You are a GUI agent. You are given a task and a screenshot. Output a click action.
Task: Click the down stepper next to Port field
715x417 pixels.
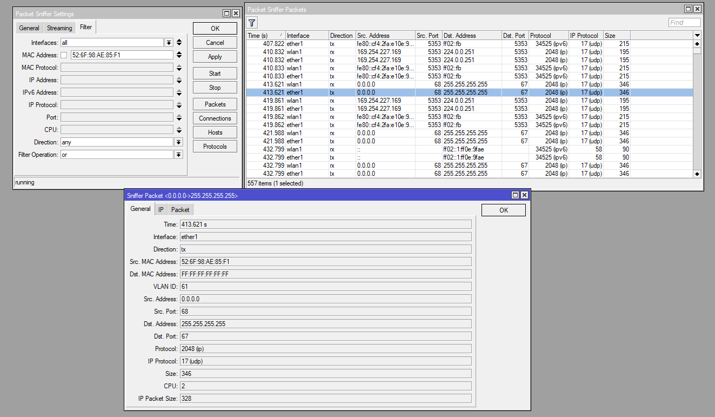point(178,118)
